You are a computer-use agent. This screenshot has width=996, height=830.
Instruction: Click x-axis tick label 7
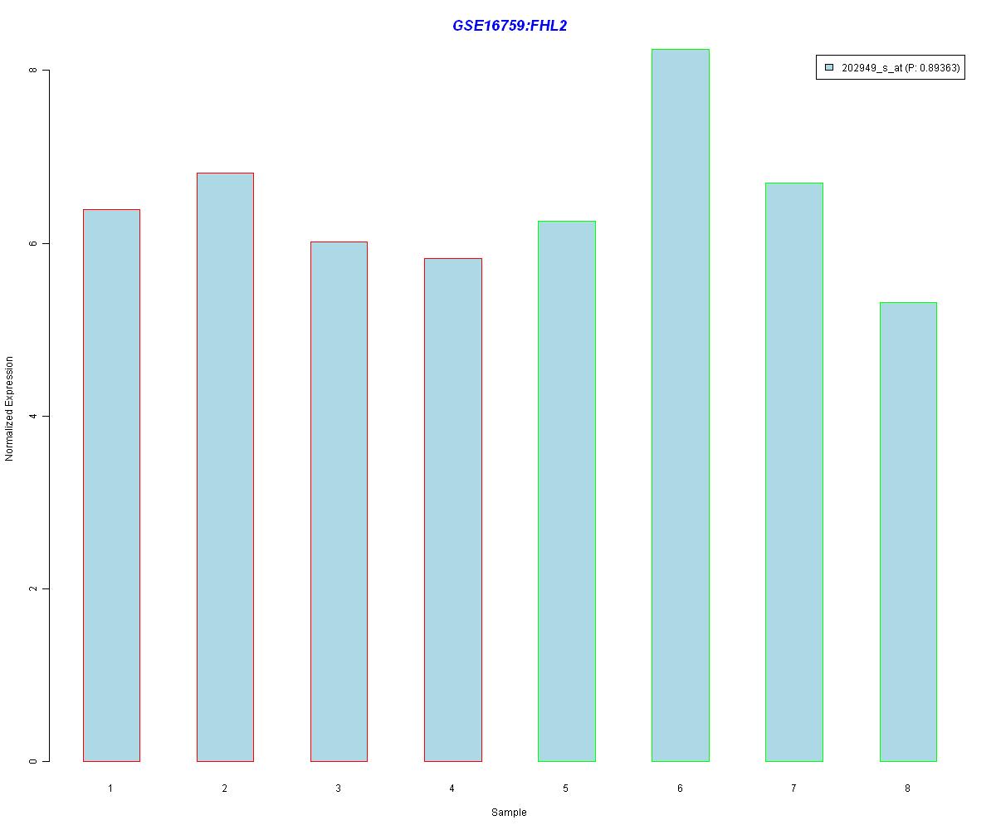pyautogui.click(x=793, y=788)
